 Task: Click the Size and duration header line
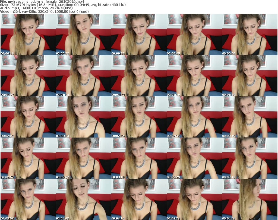pyautogui.click(x=63, y=5)
